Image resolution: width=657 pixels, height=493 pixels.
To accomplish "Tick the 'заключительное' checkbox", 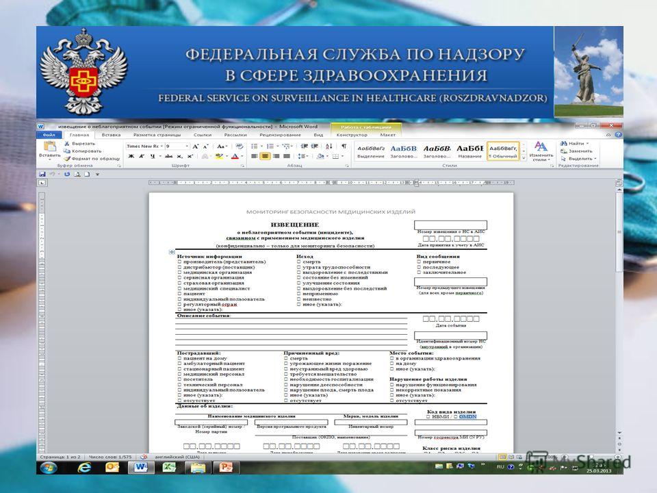I will coord(419,272).
